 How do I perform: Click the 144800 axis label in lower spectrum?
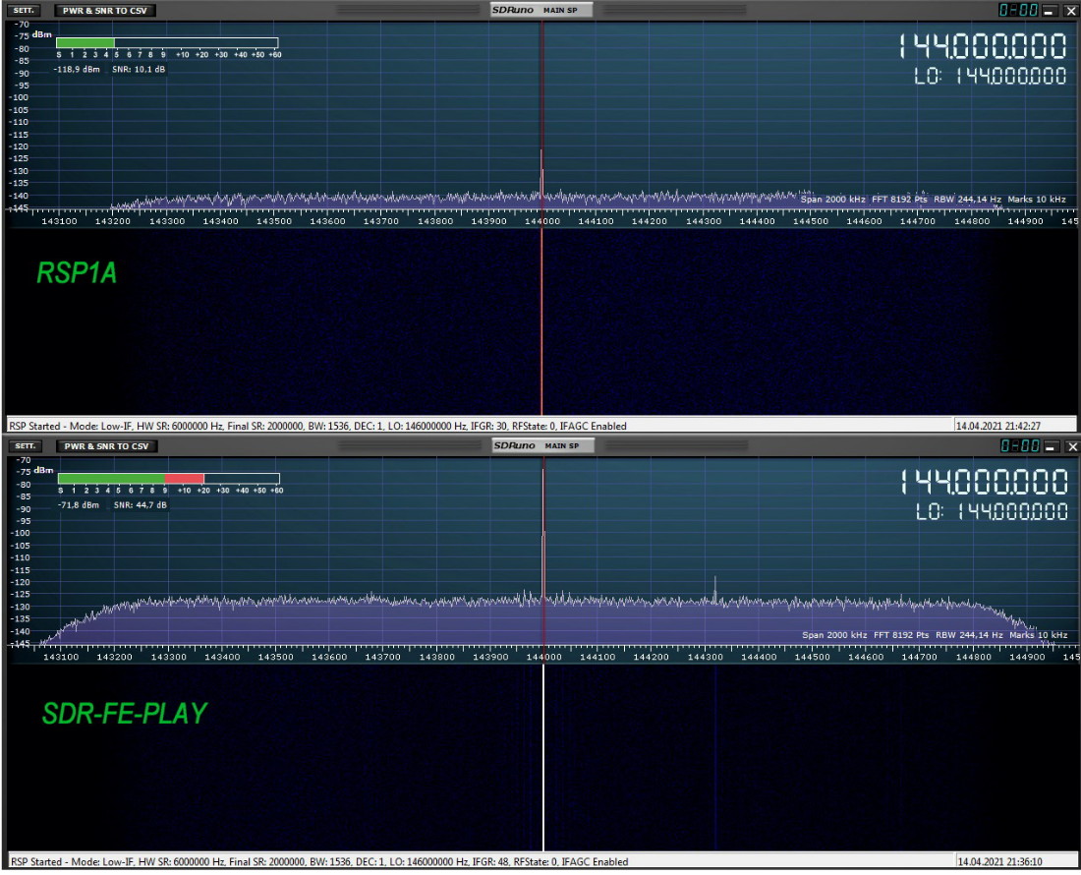(974, 657)
